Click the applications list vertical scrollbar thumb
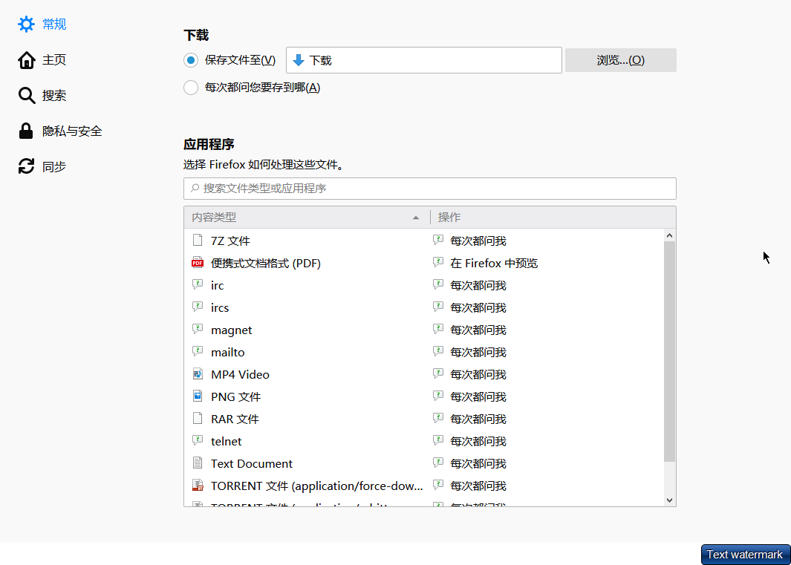 (670, 349)
